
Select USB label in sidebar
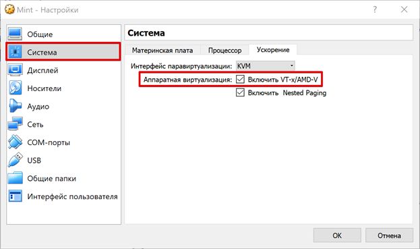click(x=34, y=161)
